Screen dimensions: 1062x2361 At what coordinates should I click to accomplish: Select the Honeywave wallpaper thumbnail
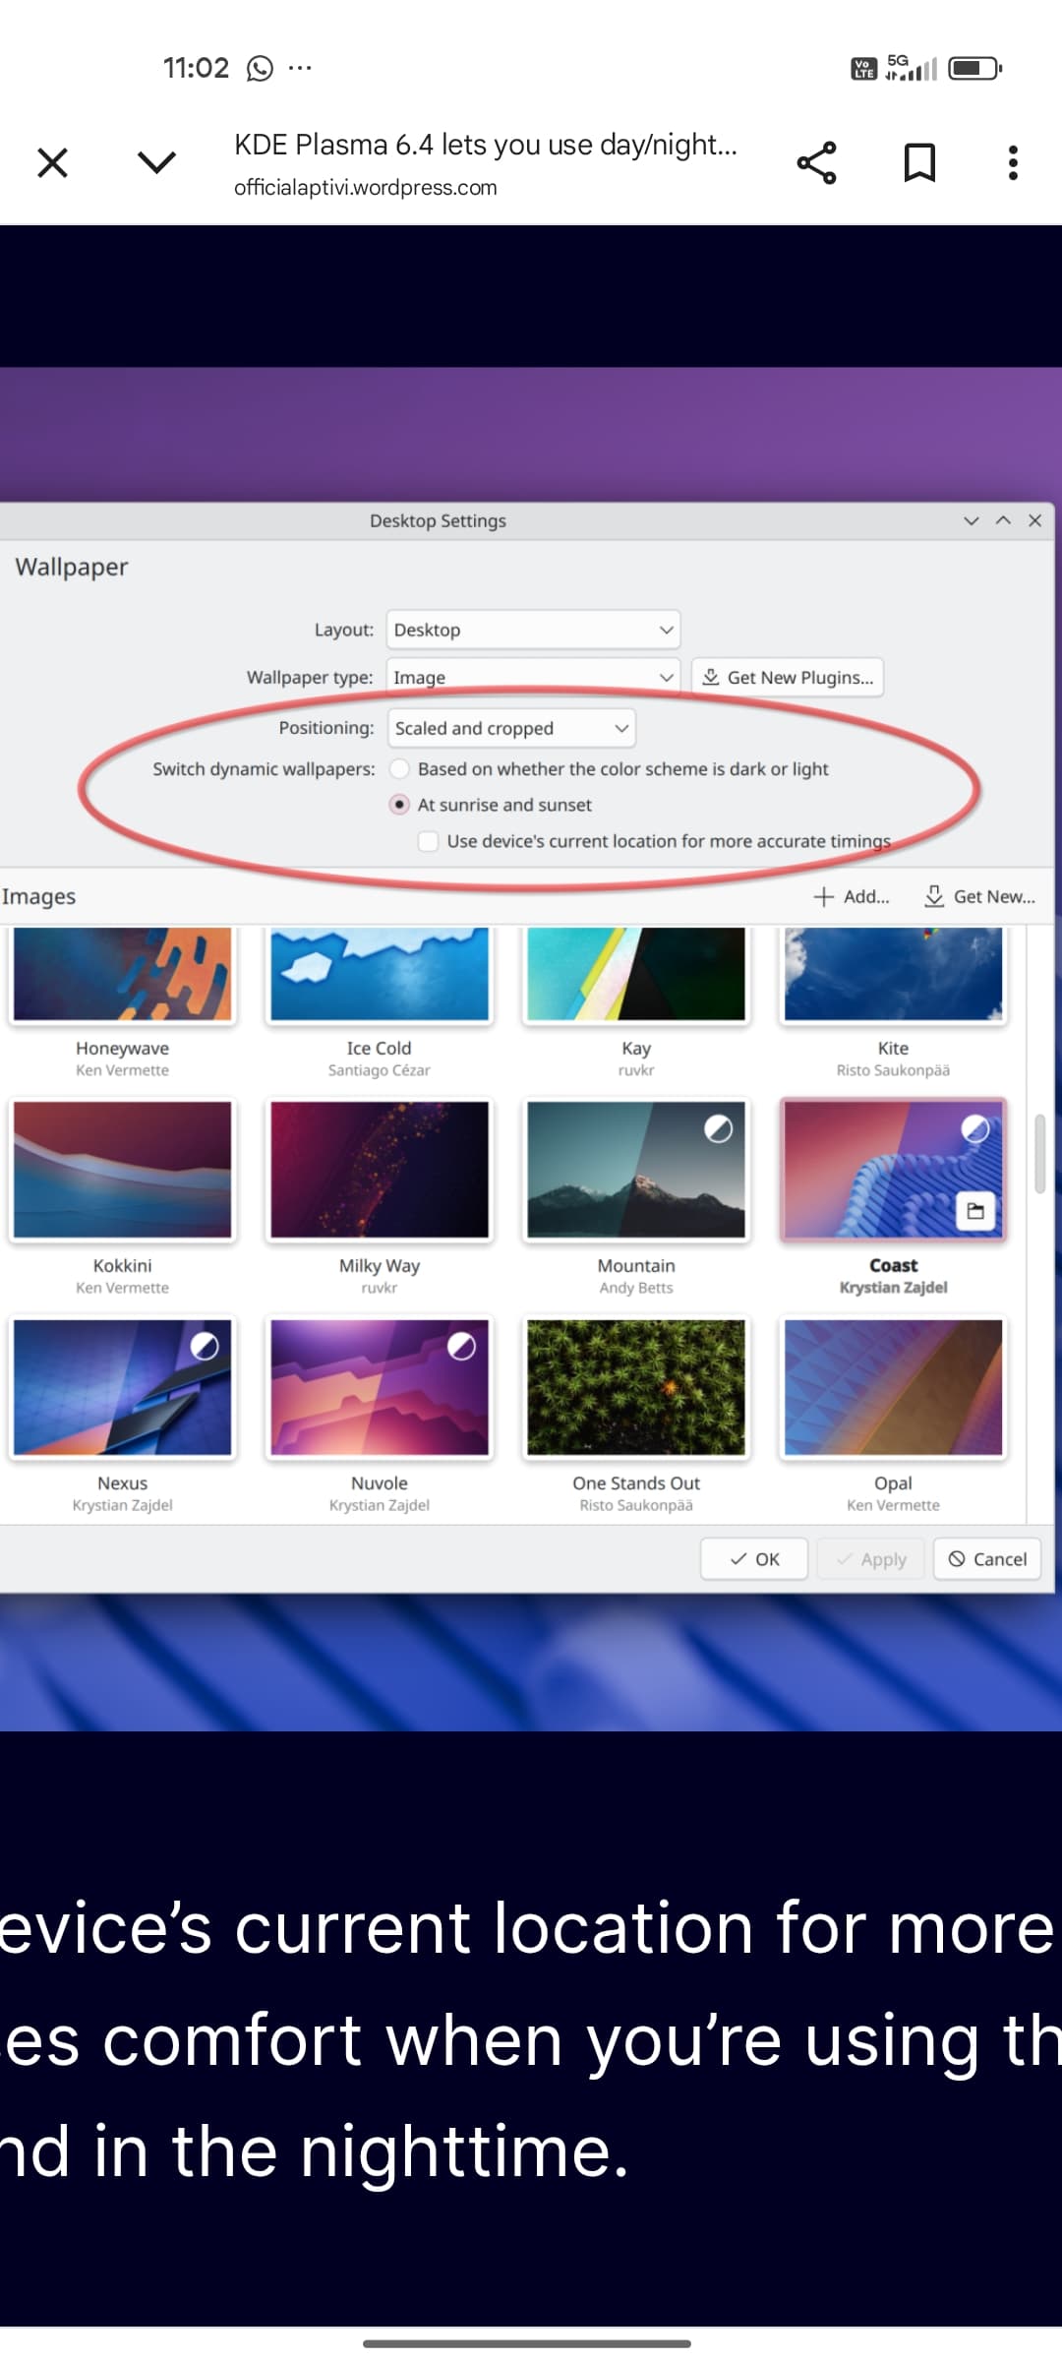tap(123, 974)
